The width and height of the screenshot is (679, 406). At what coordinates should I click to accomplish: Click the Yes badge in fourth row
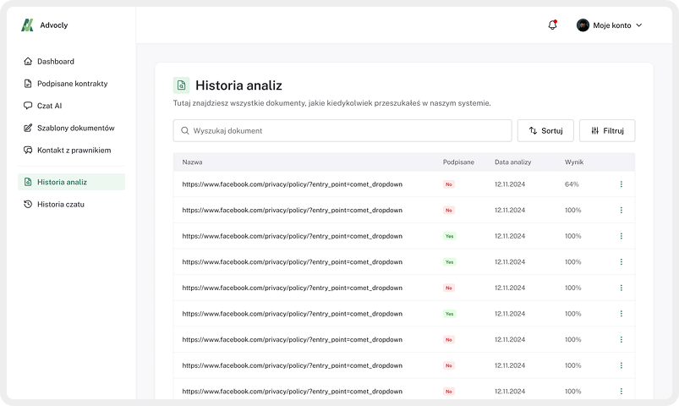coord(450,261)
